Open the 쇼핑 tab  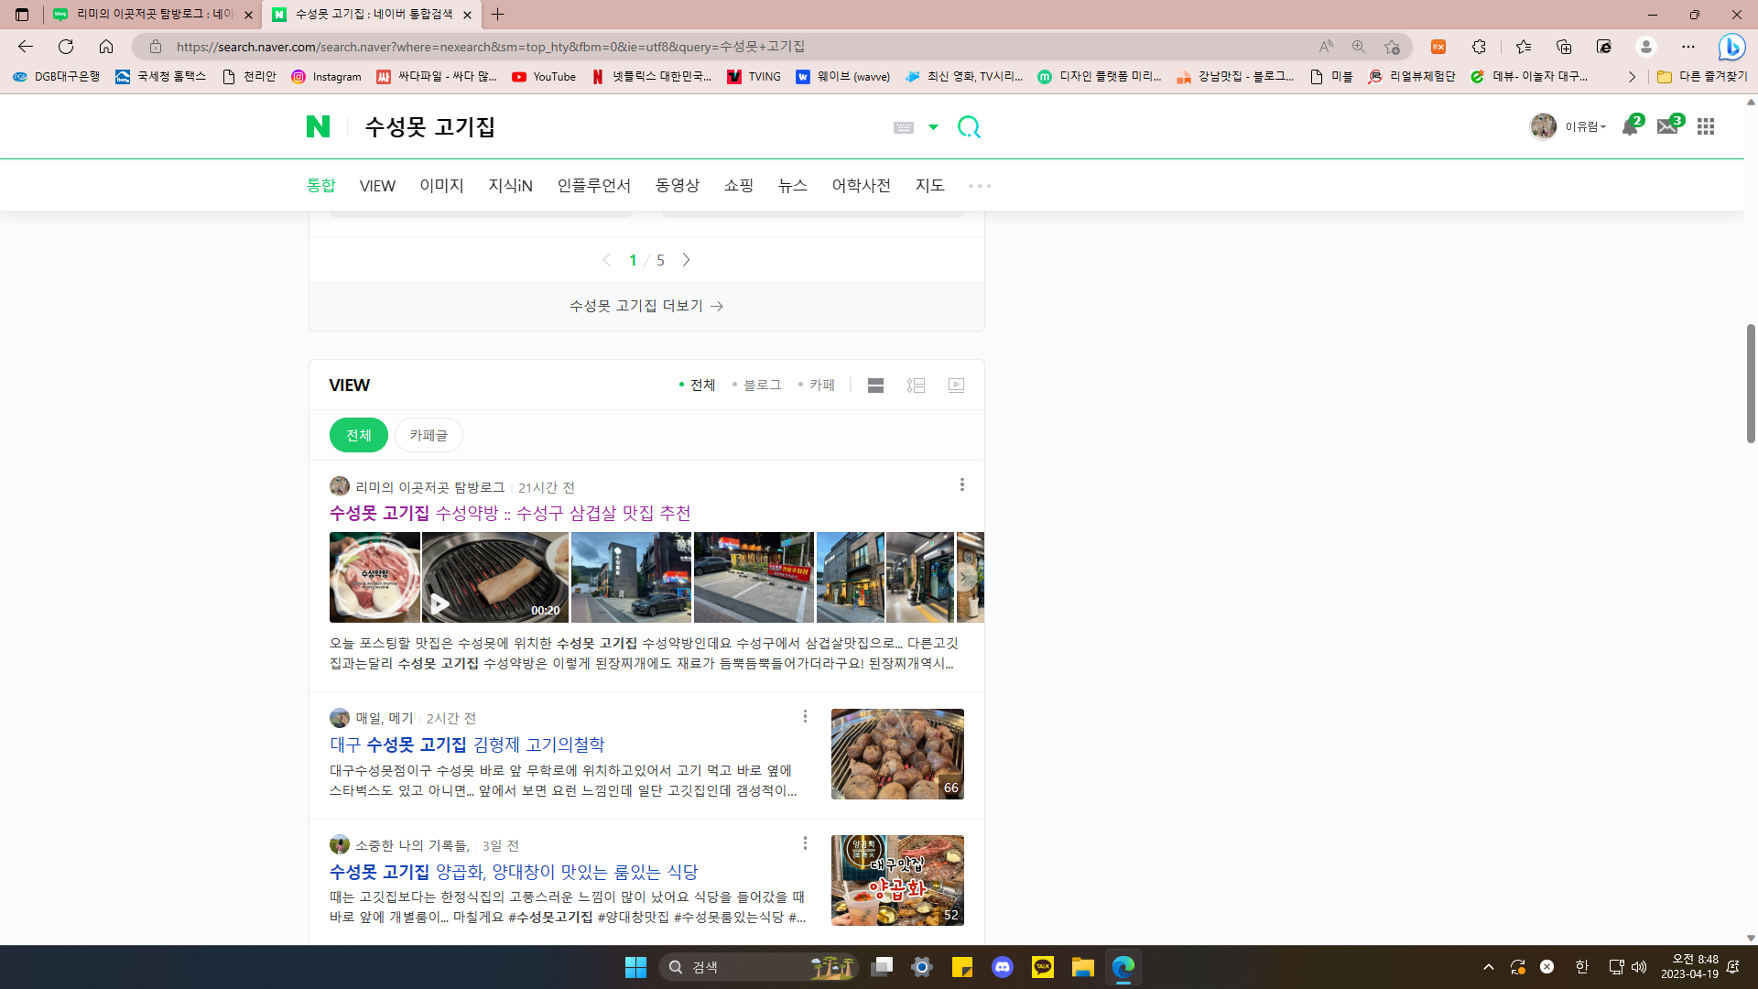(x=738, y=185)
